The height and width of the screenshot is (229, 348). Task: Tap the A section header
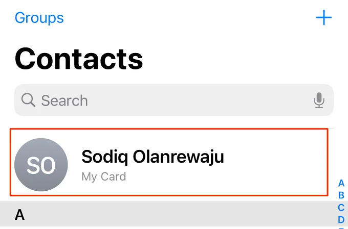coord(19,215)
